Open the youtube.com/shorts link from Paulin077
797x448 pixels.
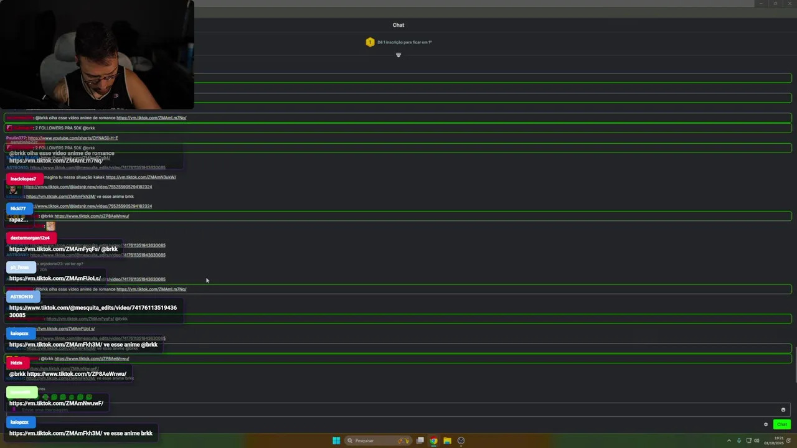point(73,138)
